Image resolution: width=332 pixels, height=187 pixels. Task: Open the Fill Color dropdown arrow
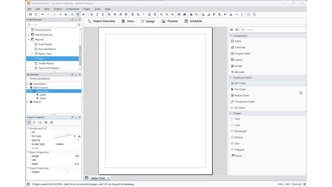[x=75, y=136]
